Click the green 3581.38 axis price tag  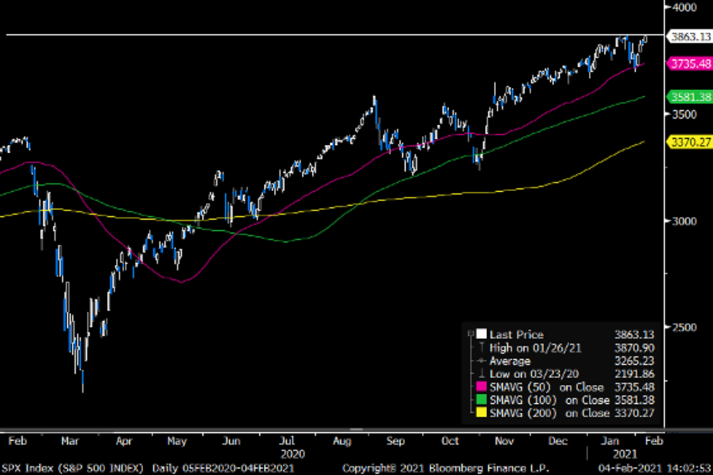(x=690, y=96)
